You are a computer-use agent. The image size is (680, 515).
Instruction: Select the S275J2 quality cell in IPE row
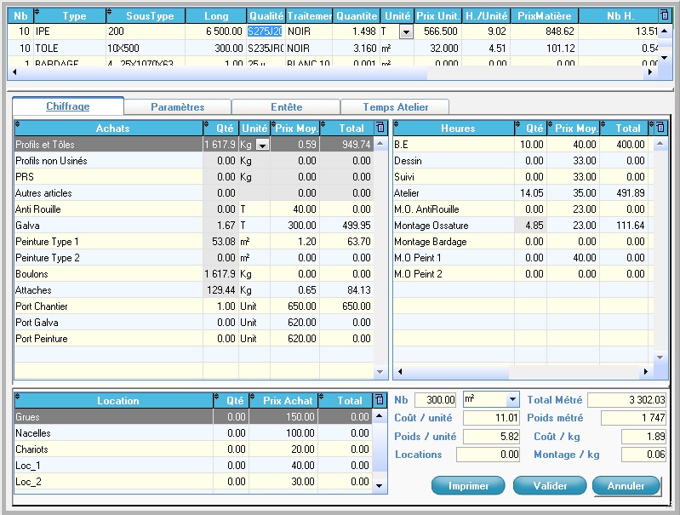tap(265, 31)
